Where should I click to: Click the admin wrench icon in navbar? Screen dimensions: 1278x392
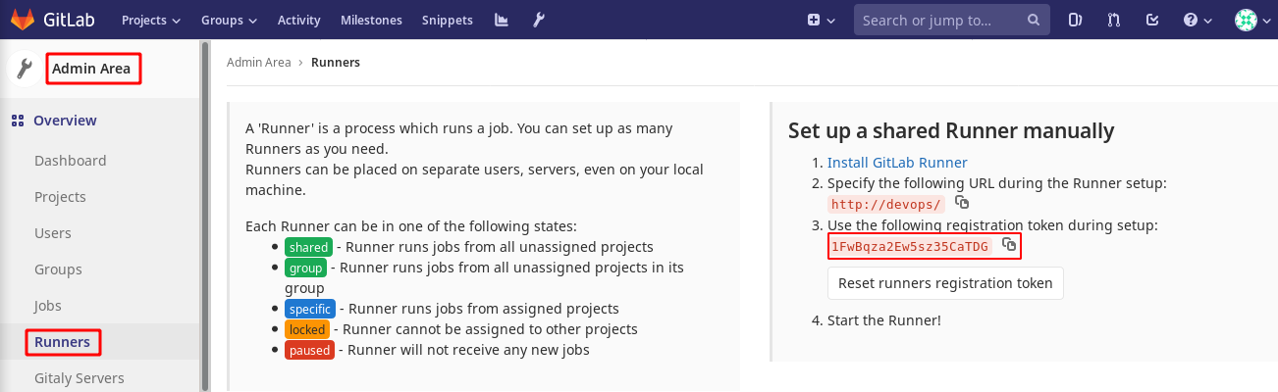click(x=537, y=20)
